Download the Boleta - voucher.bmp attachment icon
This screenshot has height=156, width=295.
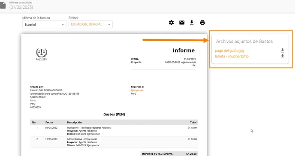(x=283, y=56)
